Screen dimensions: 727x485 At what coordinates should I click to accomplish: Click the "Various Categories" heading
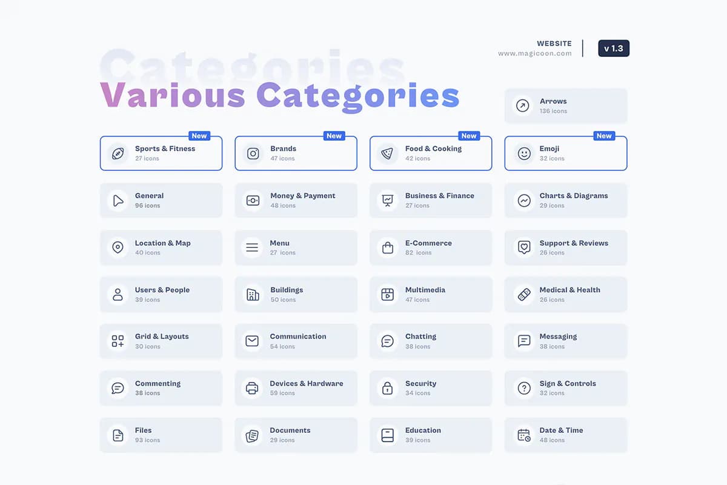(x=279, y=96)
